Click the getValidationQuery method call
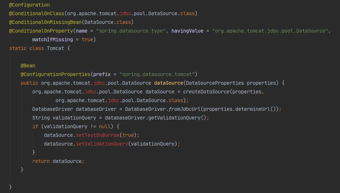 tap(177, 118)
